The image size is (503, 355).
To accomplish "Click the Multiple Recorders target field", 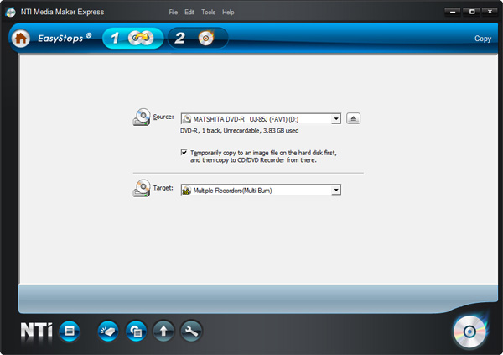I will pyautogui.click(x=261, y=190).
